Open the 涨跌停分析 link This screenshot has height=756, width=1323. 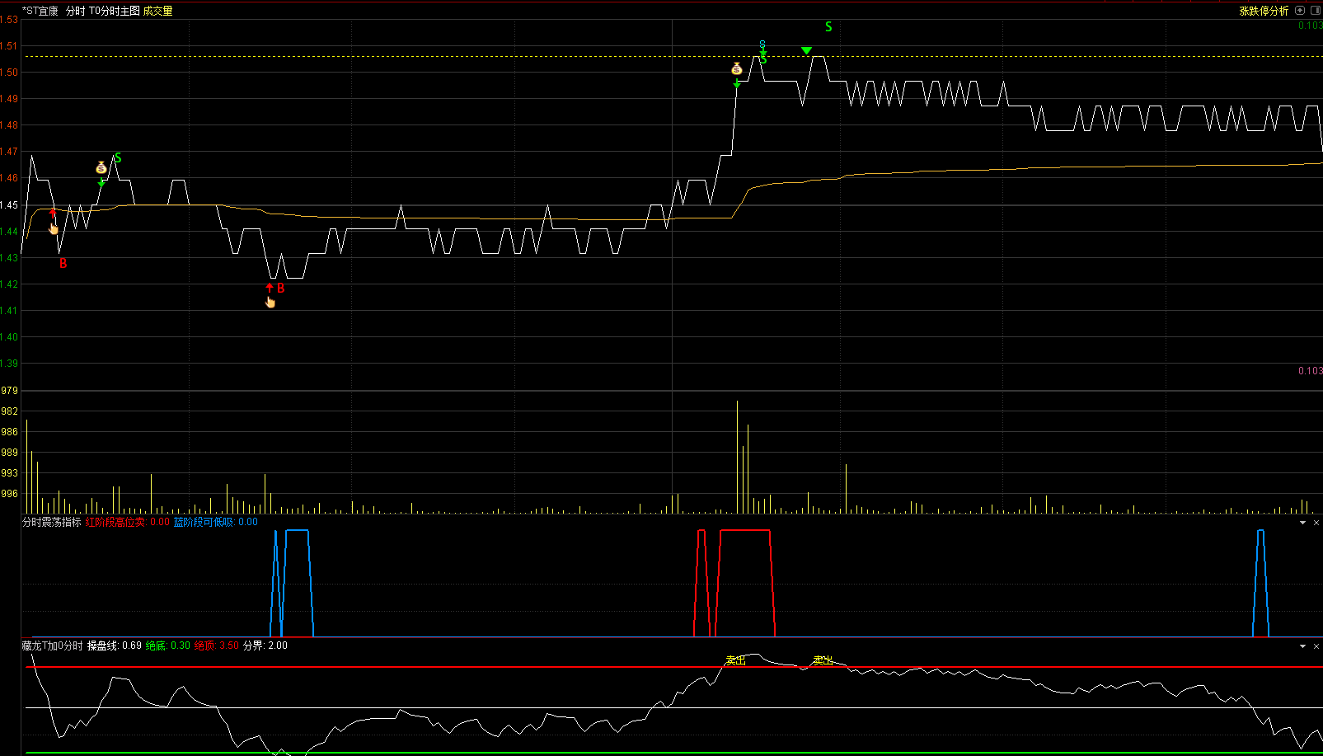coord(1264,11)
